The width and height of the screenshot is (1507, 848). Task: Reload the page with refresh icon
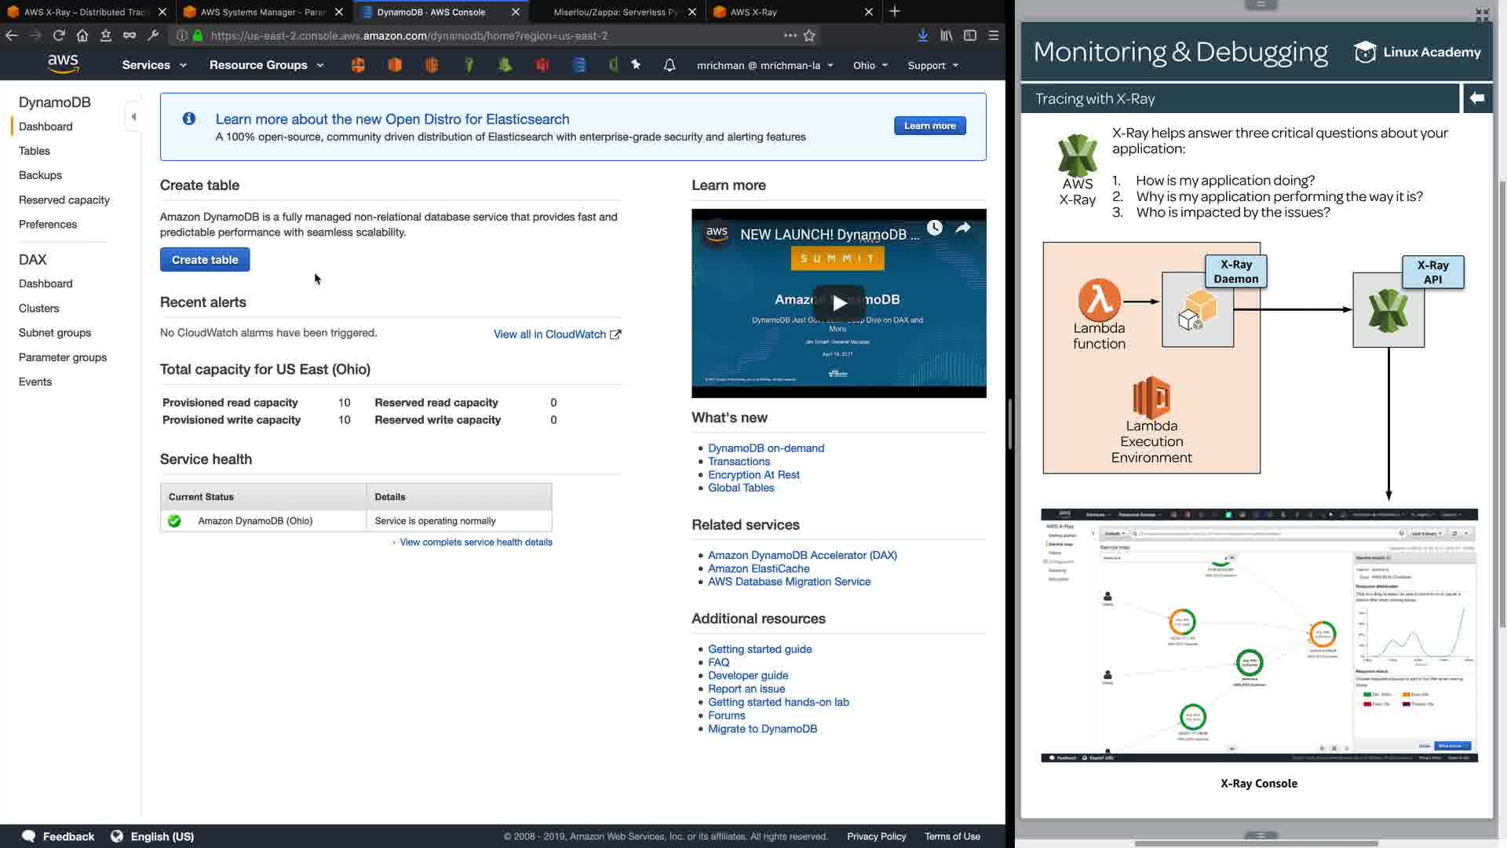point(59,35)
